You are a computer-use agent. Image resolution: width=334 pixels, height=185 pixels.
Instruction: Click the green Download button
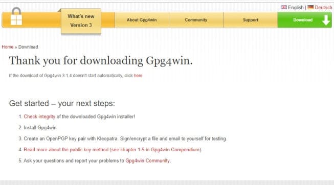pyautogui.click(x=305, y=20)
